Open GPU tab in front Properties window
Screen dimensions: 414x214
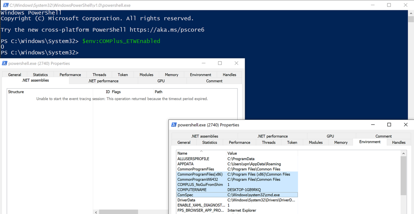coord(331,136)
